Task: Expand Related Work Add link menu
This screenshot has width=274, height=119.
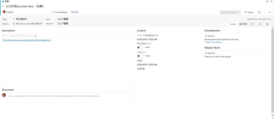Action: pos(211,53)
